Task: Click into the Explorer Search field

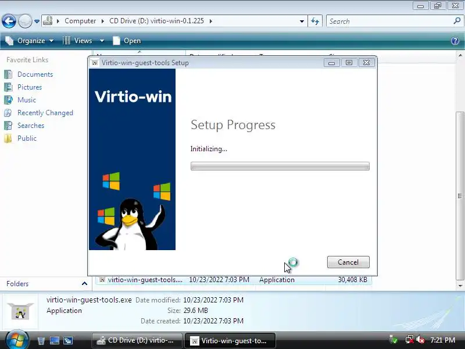Action: point(388,22)
